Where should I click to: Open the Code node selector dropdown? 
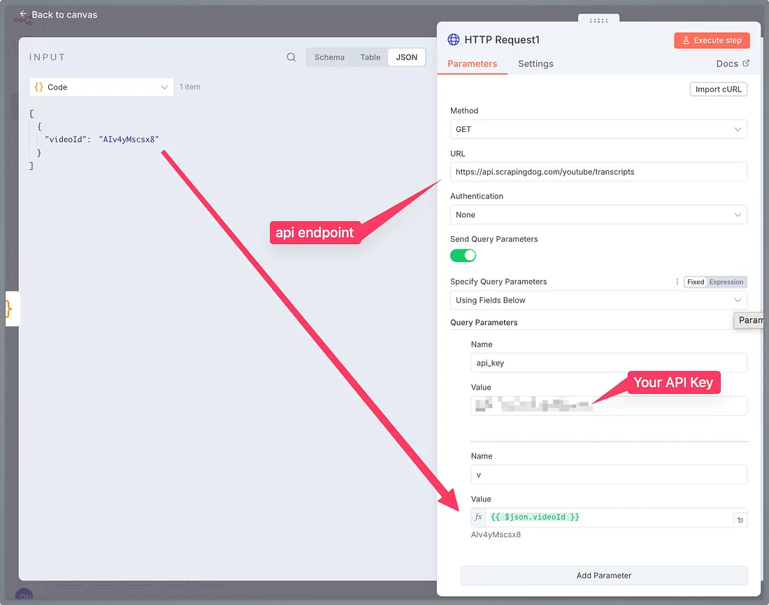[101, 87]
